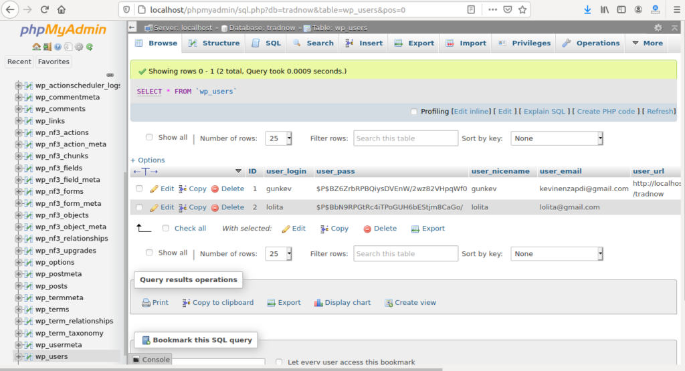The image size is (685, 371).
Task: Click the log out icon in sidebar
Action: tap(47, 47)
